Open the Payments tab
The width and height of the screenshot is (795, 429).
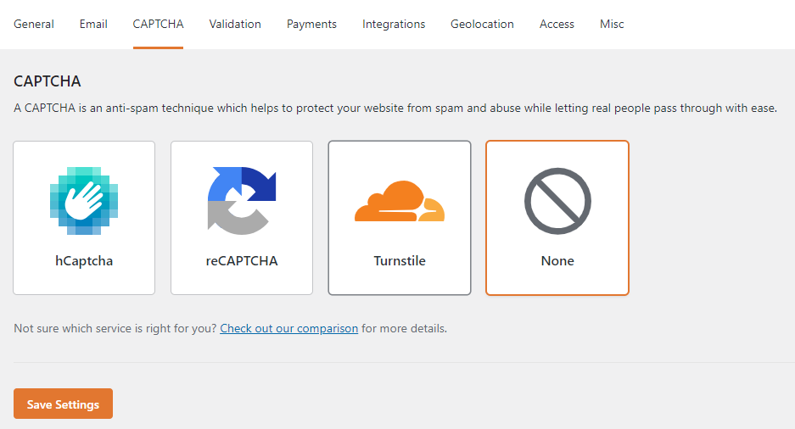tap(311, 24)
